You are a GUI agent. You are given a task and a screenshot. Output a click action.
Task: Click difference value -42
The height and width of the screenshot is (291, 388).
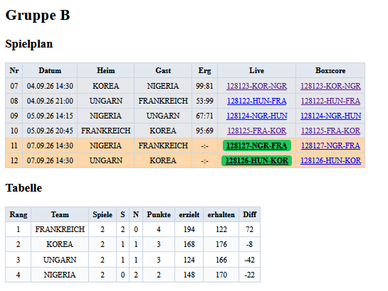pos(249,260)
